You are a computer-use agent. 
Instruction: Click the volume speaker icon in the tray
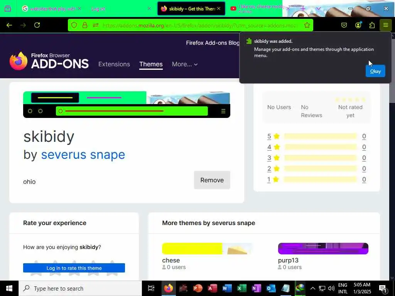tap(331, 288)
